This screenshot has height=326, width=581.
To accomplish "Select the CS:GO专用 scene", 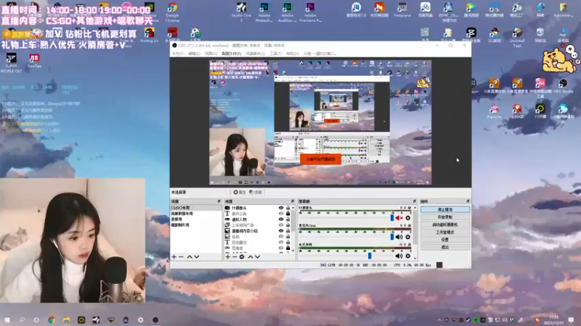I will (x=195, y=208).
